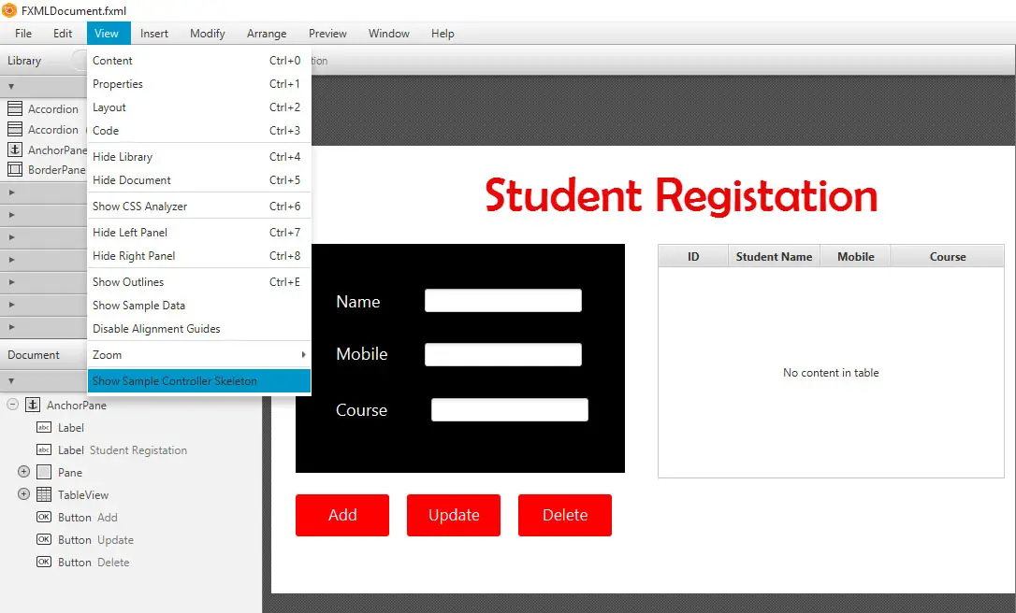
Task: Select the OK icon beside Button Delete
Action: pos(44,562)
